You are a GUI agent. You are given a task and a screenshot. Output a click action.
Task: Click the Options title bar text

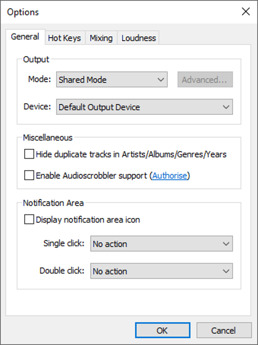tap(23, 12)
